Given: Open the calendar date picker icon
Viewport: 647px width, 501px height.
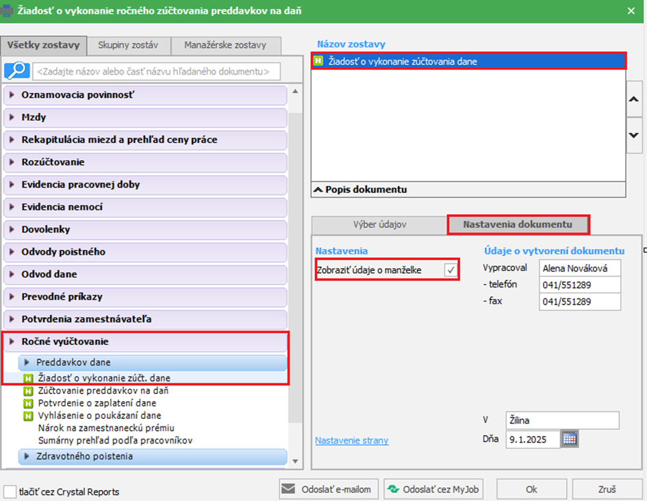Looking at the screenshot, I should pyautogui.click(x=570, y=439).
